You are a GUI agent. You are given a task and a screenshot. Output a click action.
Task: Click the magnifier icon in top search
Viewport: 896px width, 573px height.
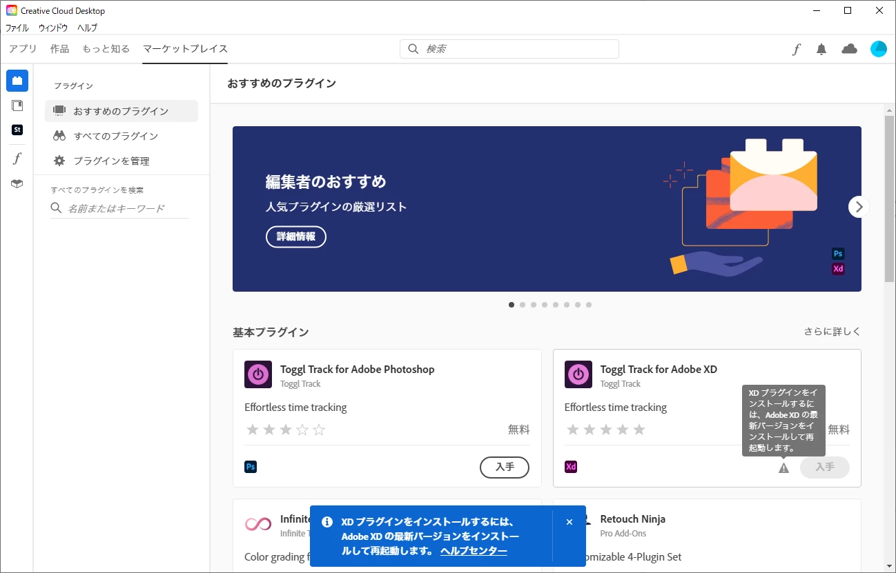413,49
